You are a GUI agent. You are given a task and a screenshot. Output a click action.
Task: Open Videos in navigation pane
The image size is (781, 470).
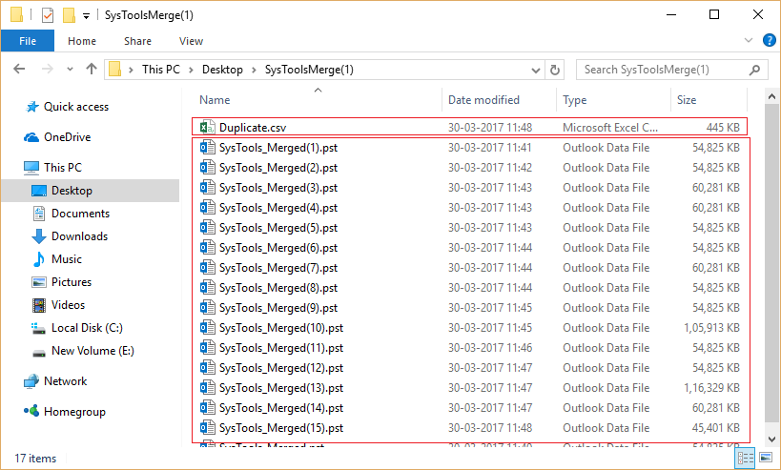pyautogui.click(x=68, y=305)
